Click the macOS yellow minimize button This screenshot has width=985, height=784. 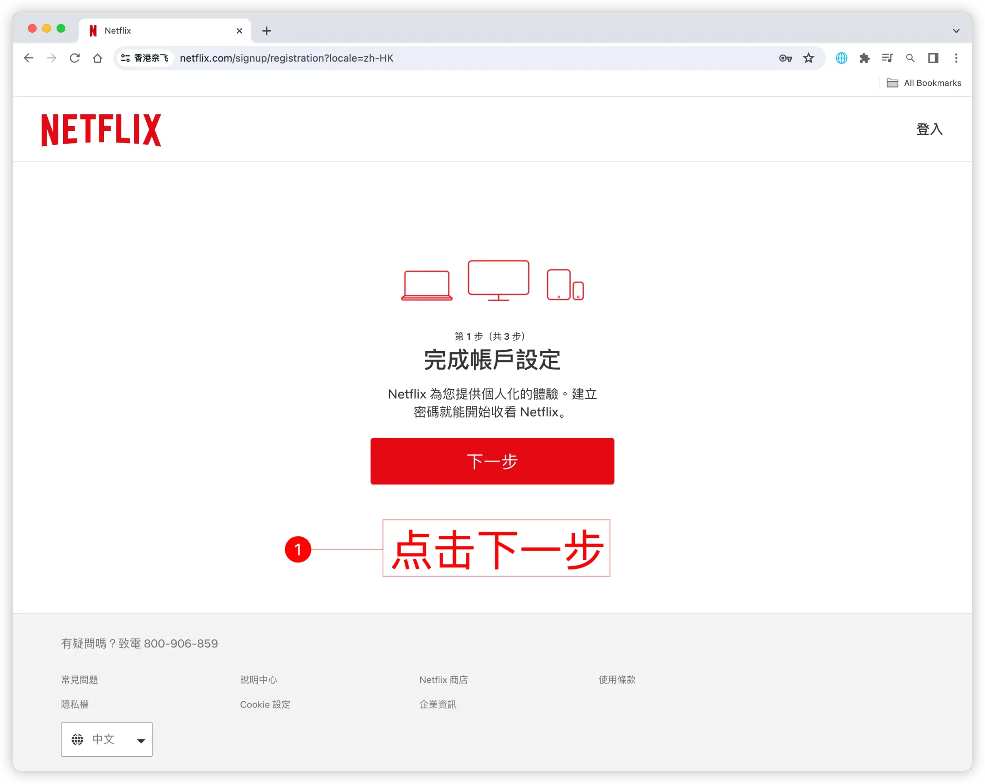coord(46,28)
